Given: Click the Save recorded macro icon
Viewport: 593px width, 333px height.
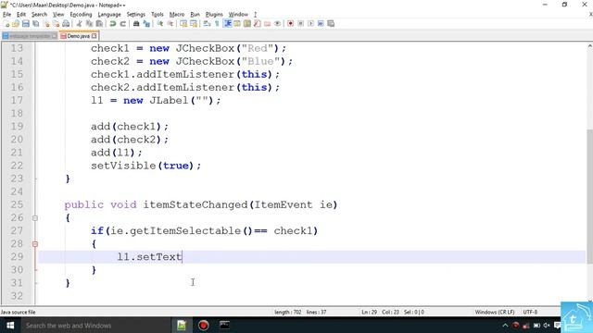Looking at the screenshot, I should [331, 24].
